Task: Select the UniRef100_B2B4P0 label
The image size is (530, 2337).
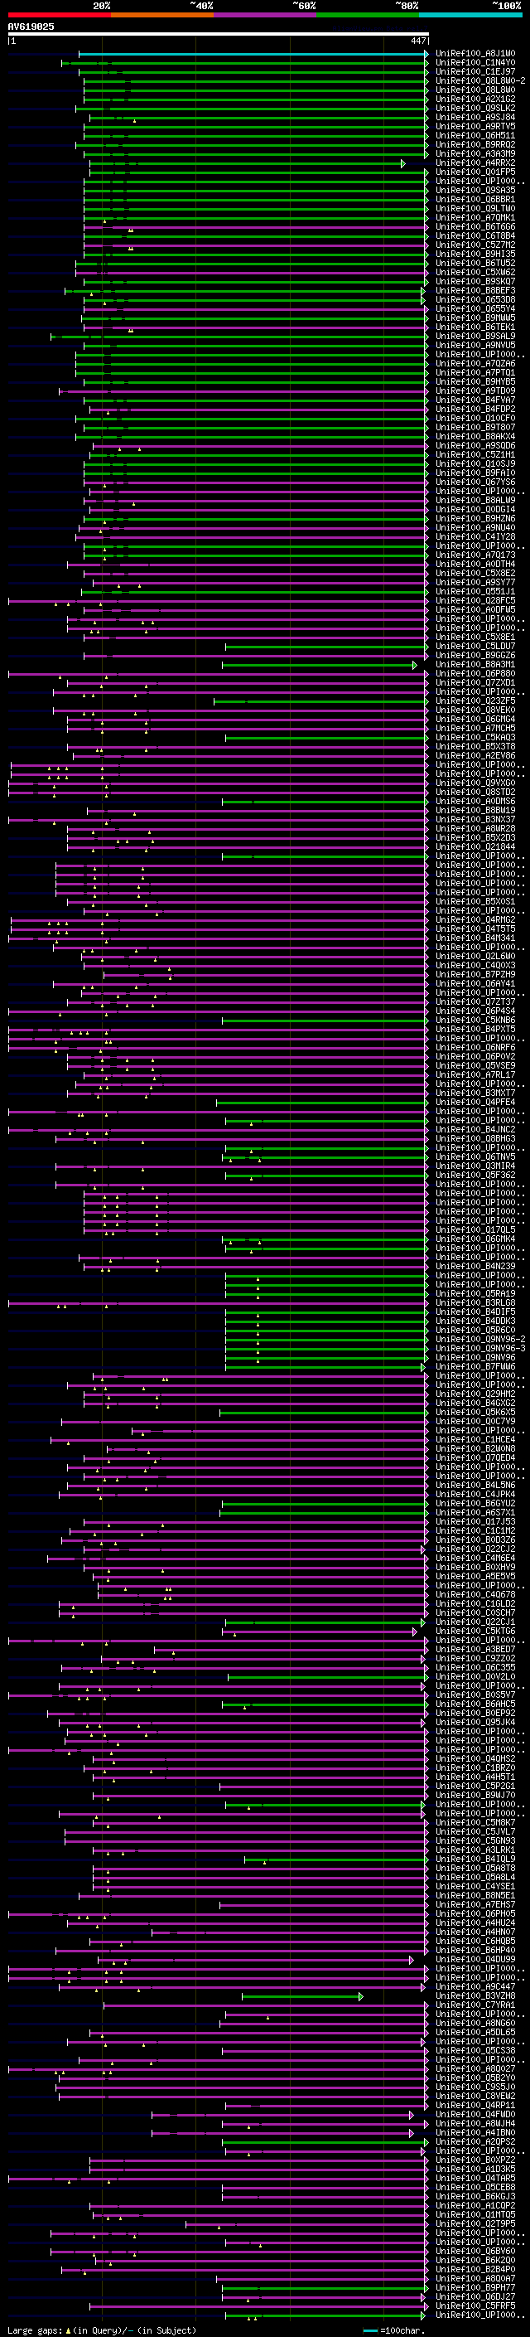Action: click(475, 2269)
